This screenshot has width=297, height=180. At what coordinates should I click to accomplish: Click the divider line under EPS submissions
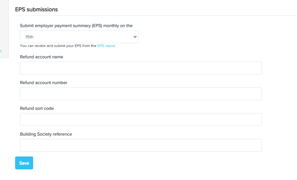click(x=156, y=15)
